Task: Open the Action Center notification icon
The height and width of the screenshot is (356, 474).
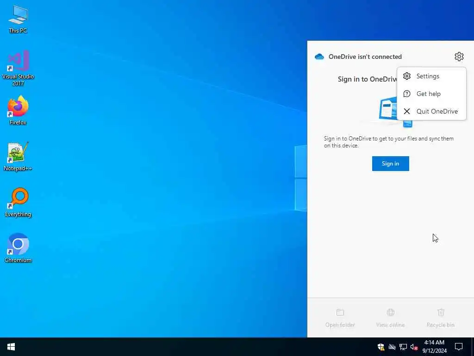Action: point(459,347)
